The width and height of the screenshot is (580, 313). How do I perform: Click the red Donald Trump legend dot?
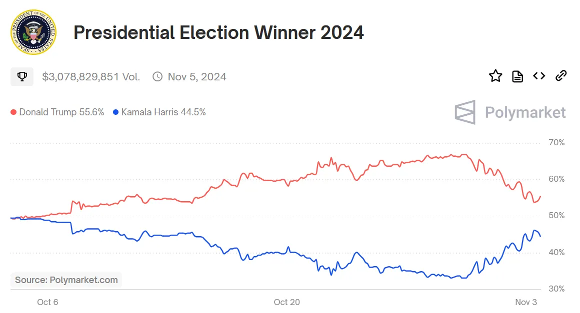[14, 112]
